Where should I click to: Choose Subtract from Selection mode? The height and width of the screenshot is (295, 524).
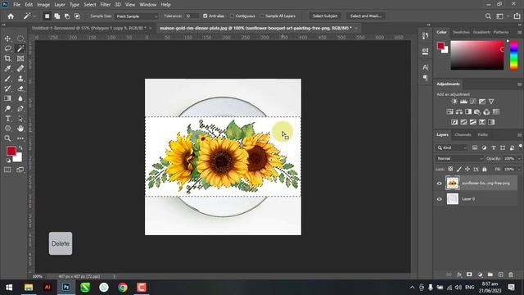click(67, 16)
